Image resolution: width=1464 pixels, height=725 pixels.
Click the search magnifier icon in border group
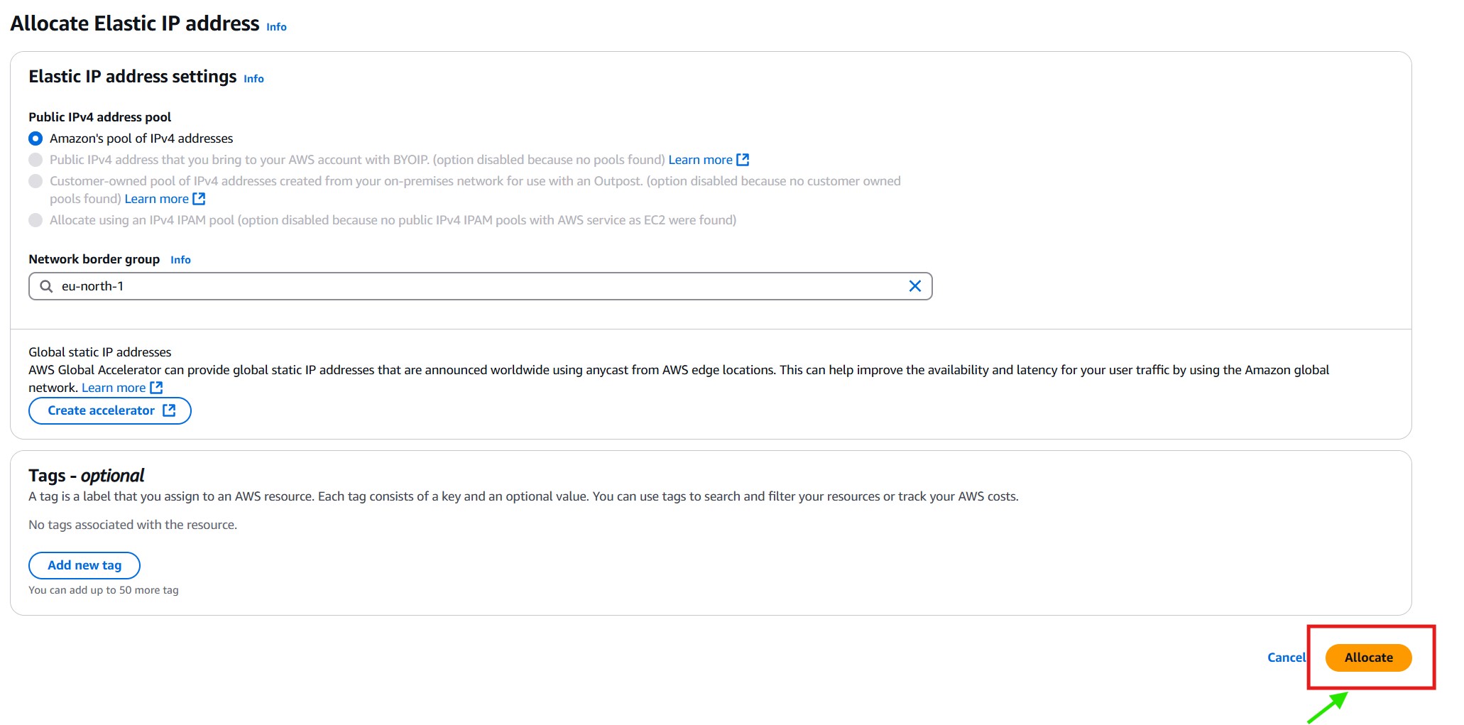[x=46, y=286]
